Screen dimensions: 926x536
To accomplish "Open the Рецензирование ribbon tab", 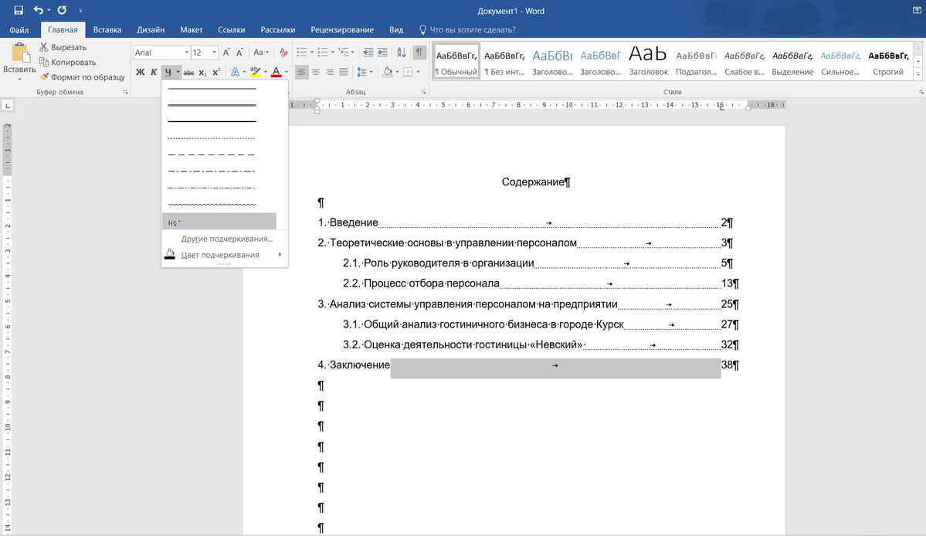I will click(x=342, y=30).
